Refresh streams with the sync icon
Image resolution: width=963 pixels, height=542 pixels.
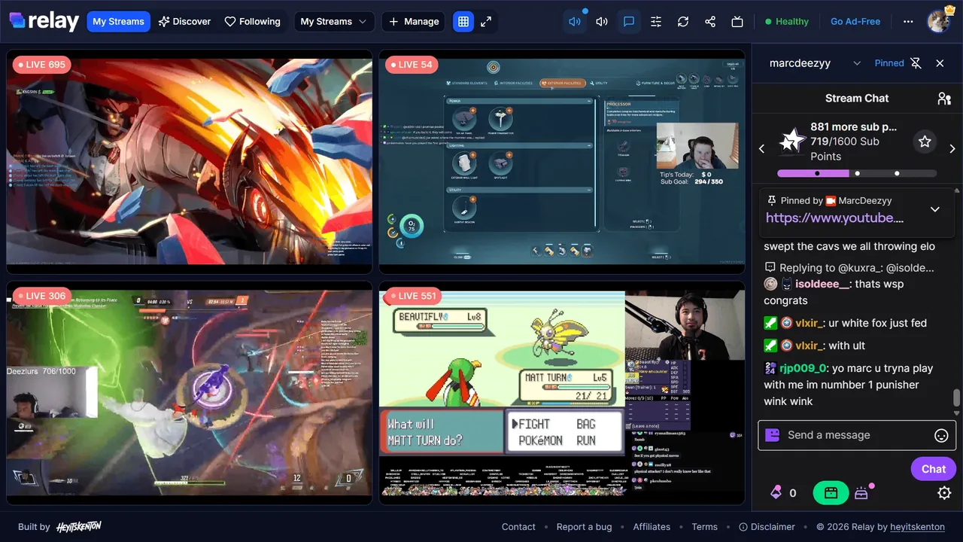coord(683,22)
